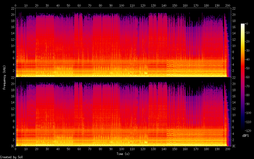Viewport: 254px width, 159px height.
Task: Click the 100 tick on top time axis
Action: pos(122,5)
